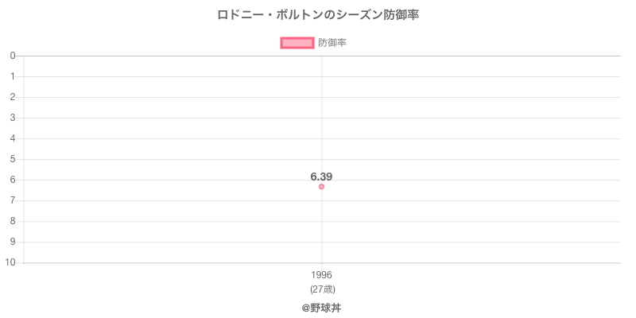Click the y-axis tick label 9

pyautogui.click(x=13, y=242)
